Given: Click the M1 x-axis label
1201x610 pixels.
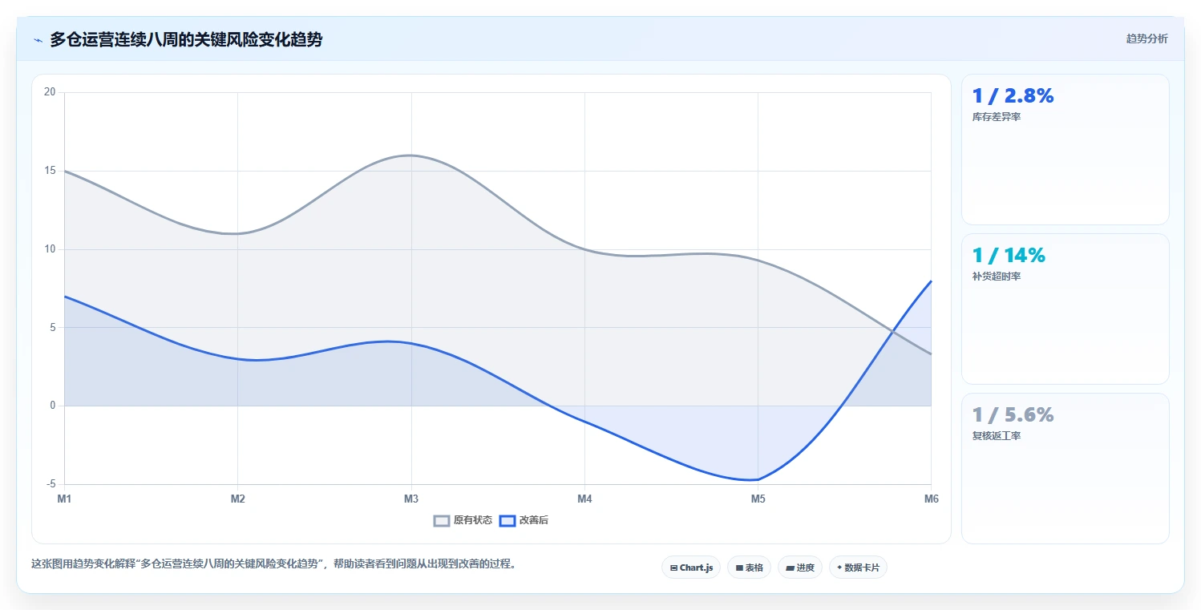Looking at the screenshot, I should click(64, 499).
